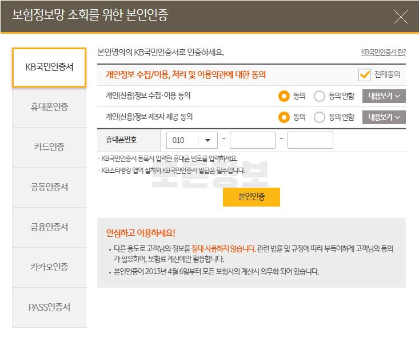Close the 본인인증 dialog with the X icon
The width and height of the screenshot is (419, 345).
[x=401, y=17]
